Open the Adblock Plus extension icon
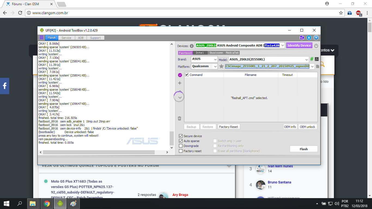The height and width of the screenshot is (209, 372). point(359,13)
